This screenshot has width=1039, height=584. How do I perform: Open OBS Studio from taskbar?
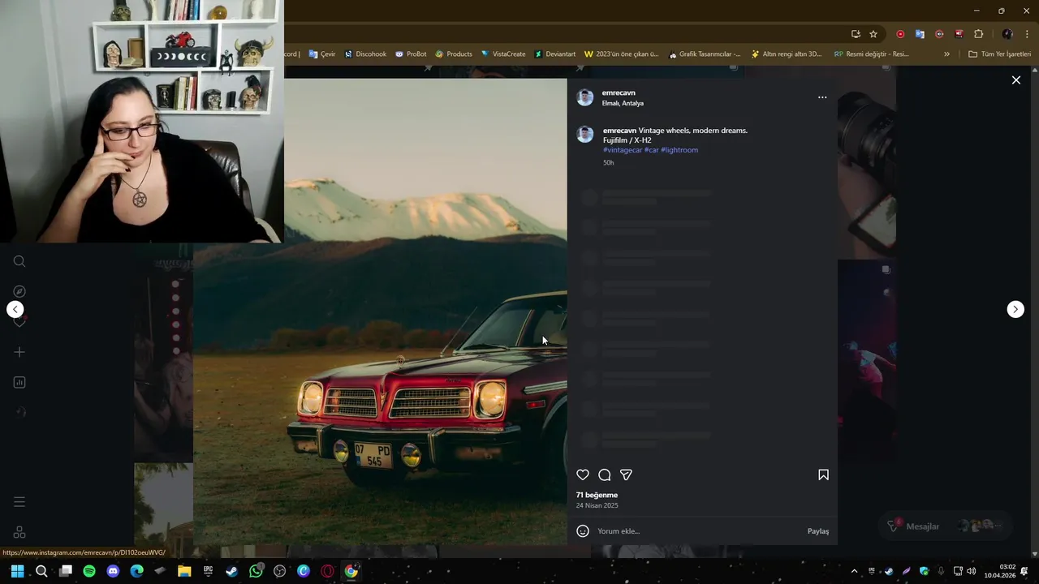tap(280, 572)
